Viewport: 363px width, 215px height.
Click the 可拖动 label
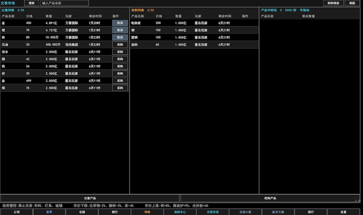click(x=305, y=10)
